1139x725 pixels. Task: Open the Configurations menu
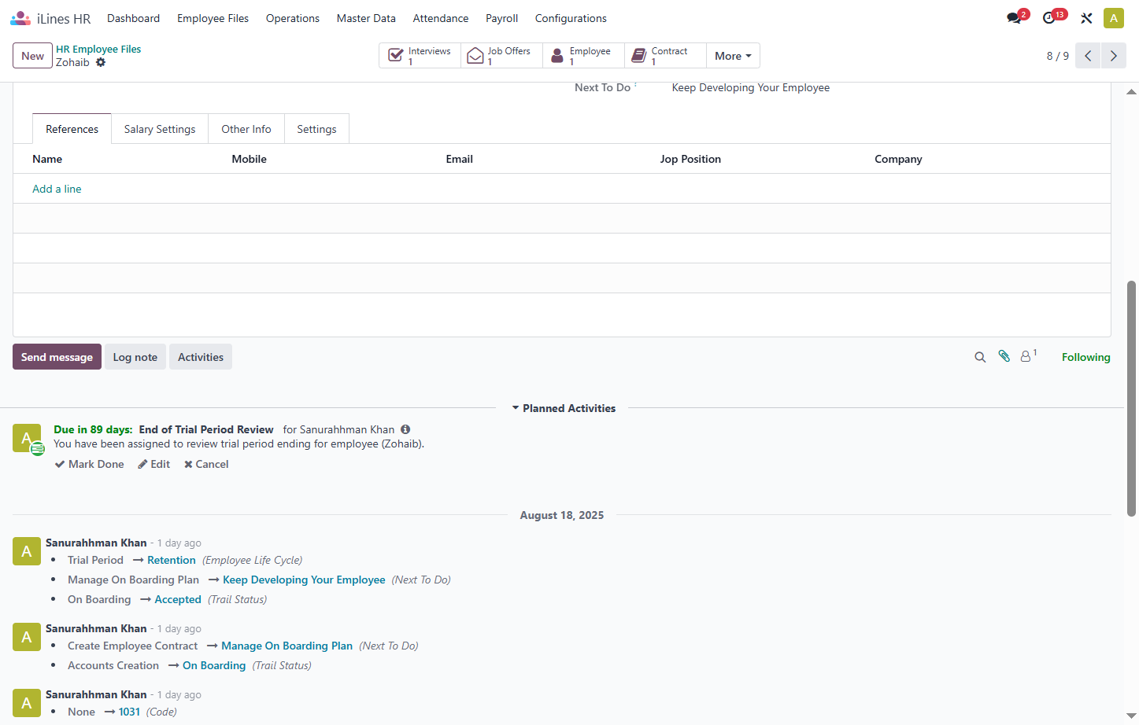[571, 18]
